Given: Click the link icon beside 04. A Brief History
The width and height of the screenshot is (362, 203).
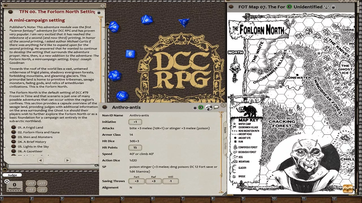Looking at the screenshot, I should click(x=13, y=142).
